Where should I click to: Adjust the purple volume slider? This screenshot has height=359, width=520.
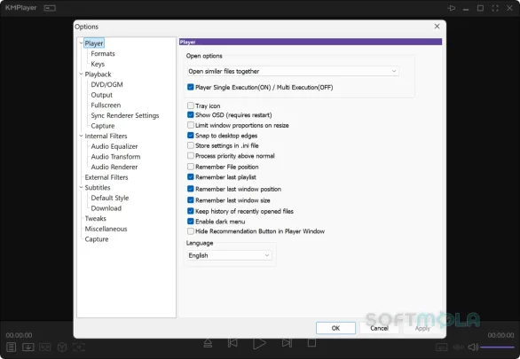497,347
